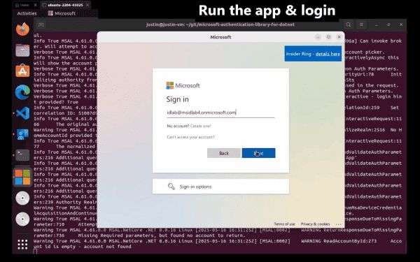
Task: Click the Back button
Action: pos(224,153)
